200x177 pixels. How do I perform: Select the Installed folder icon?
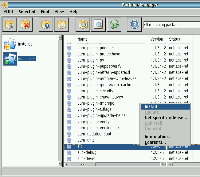tap(10, 44)
